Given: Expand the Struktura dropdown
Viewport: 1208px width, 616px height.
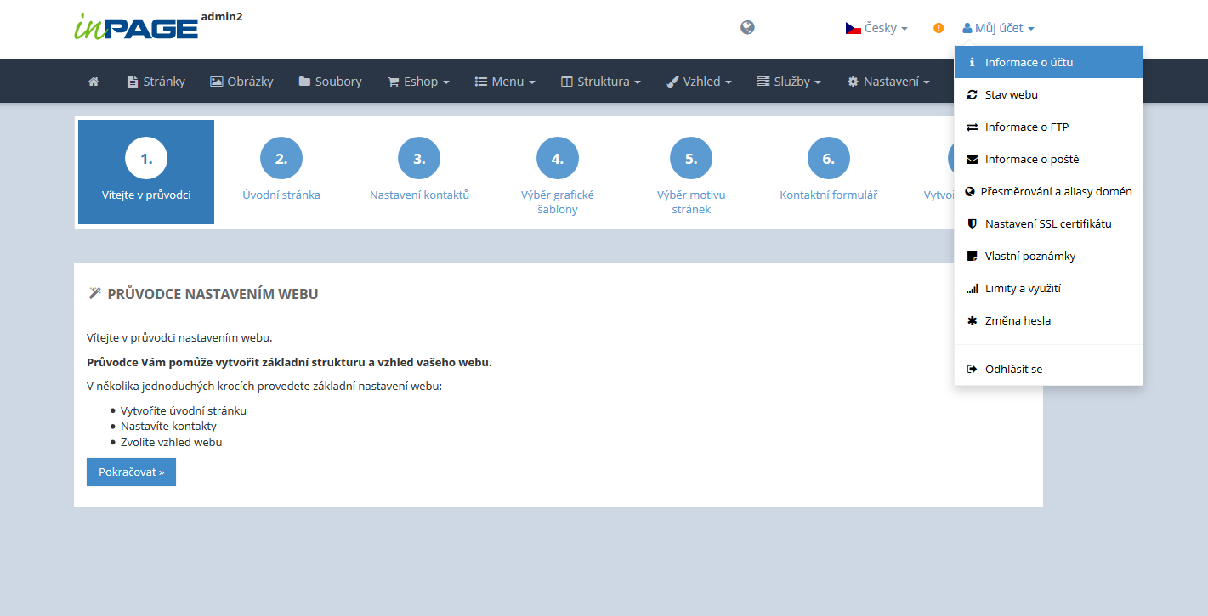Looking at the screenshot, I should 600,82.
